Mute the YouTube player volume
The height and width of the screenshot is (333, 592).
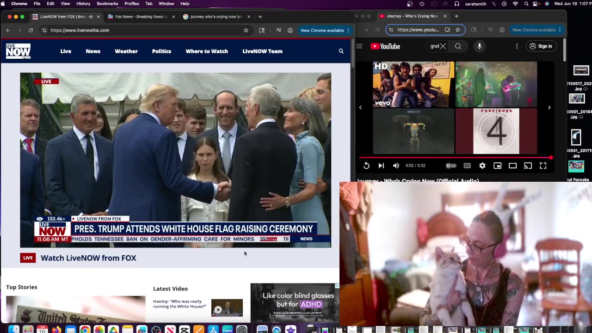396,166
